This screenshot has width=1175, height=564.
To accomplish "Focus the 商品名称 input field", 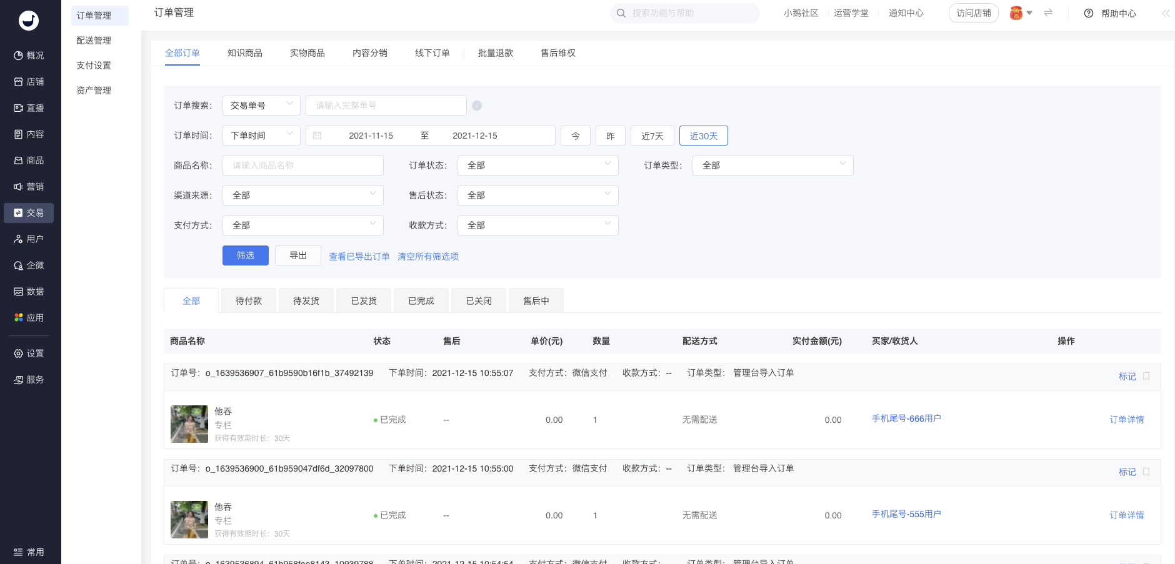I will coord(303,166).
